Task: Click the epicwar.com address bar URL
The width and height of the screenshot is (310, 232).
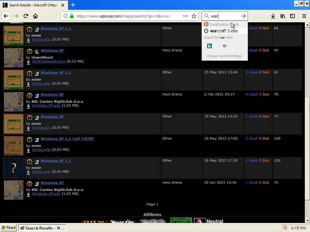Action: click(x=124, y=16)
